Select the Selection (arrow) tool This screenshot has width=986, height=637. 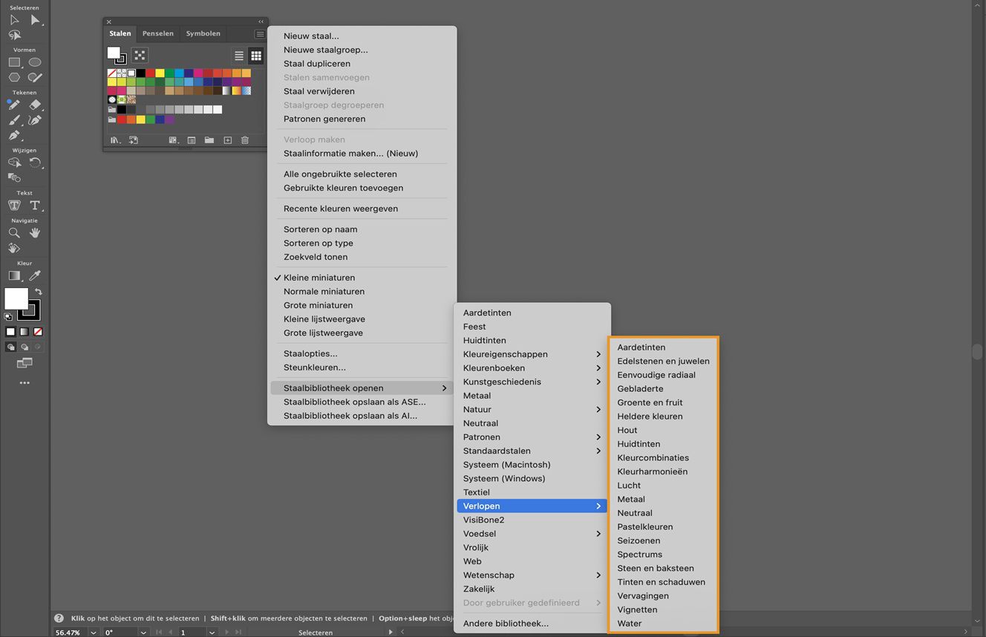[14, 20]
